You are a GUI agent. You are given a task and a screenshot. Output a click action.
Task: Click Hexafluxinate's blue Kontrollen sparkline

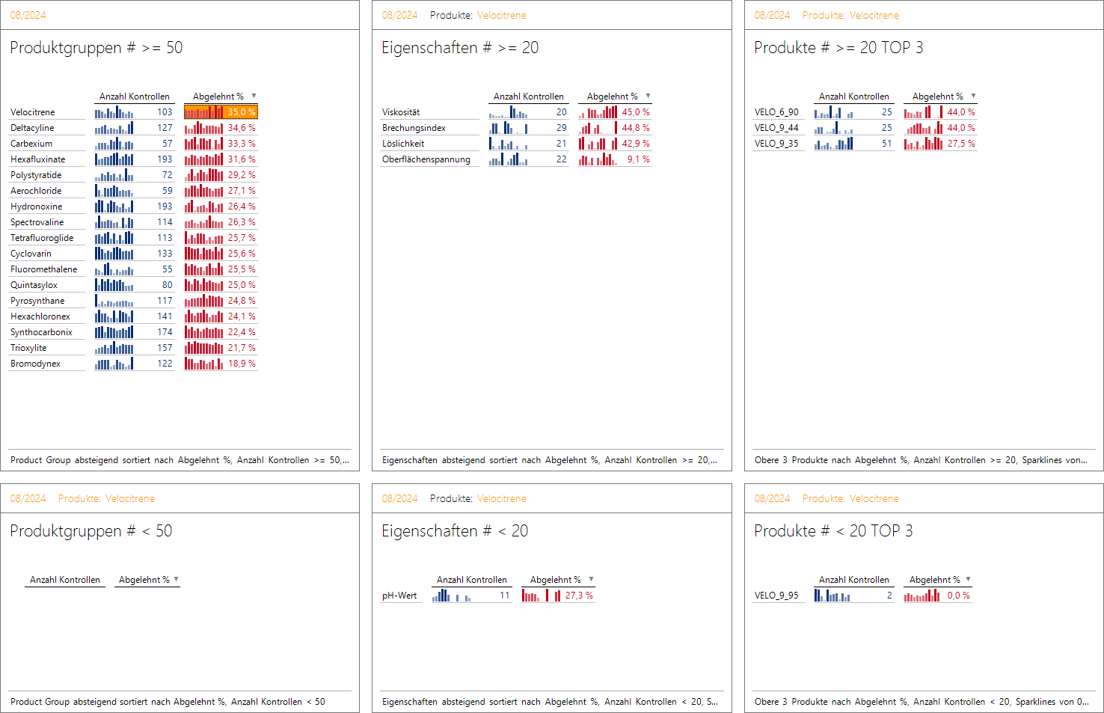click(114, 159)
